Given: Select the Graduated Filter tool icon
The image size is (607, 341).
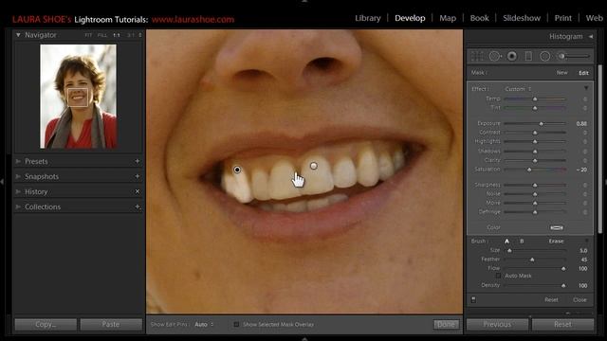Looking at the screenshot, I should click(528, 57).
